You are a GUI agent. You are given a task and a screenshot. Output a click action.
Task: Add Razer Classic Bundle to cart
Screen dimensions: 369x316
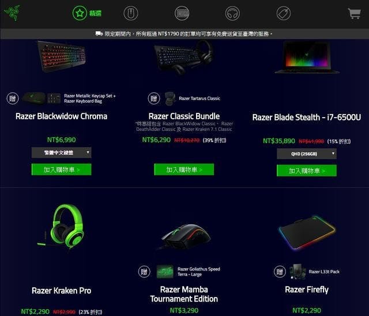(x=184, y=170)
